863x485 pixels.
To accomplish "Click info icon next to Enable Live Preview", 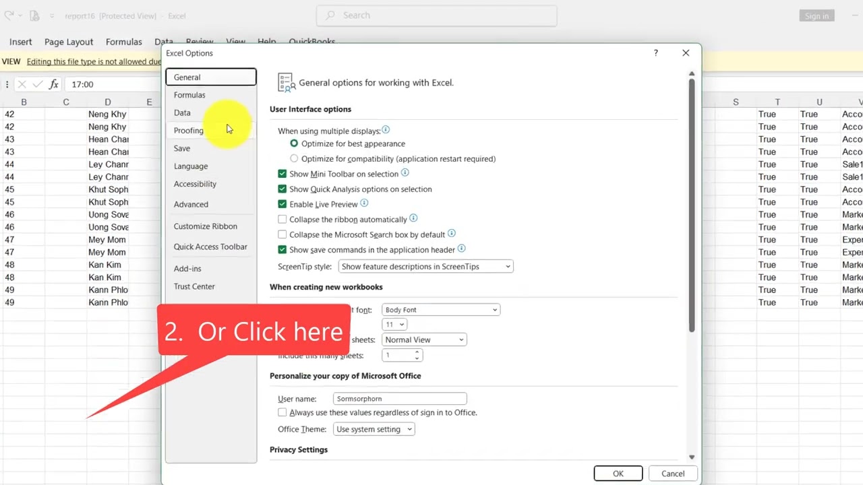I will 364,203.
